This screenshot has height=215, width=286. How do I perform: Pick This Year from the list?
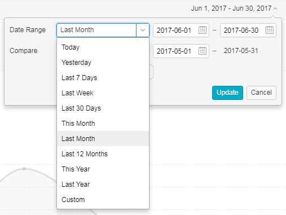click(103, 169)
